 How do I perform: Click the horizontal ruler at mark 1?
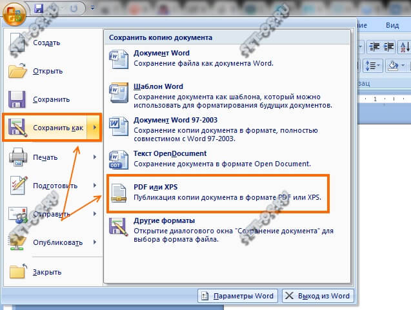click(x=375, y=99)
